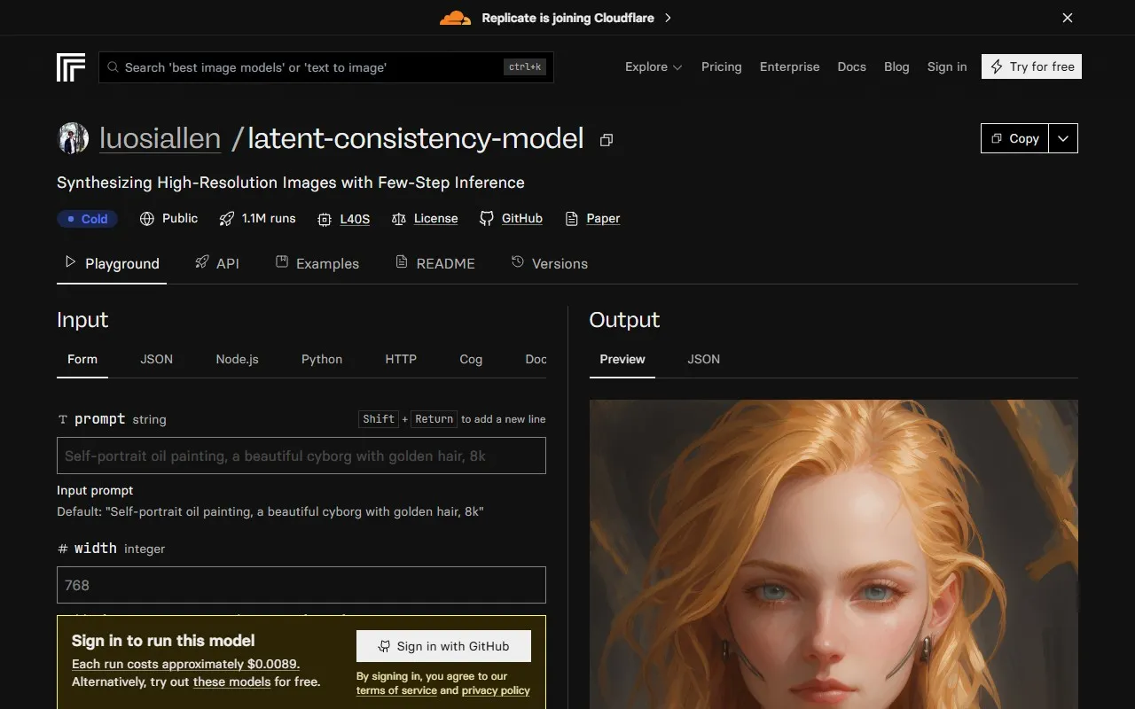The width and height of the screenshot is (1135, 709).
Task: Click the Cold status badge
Action: point(87,218)
